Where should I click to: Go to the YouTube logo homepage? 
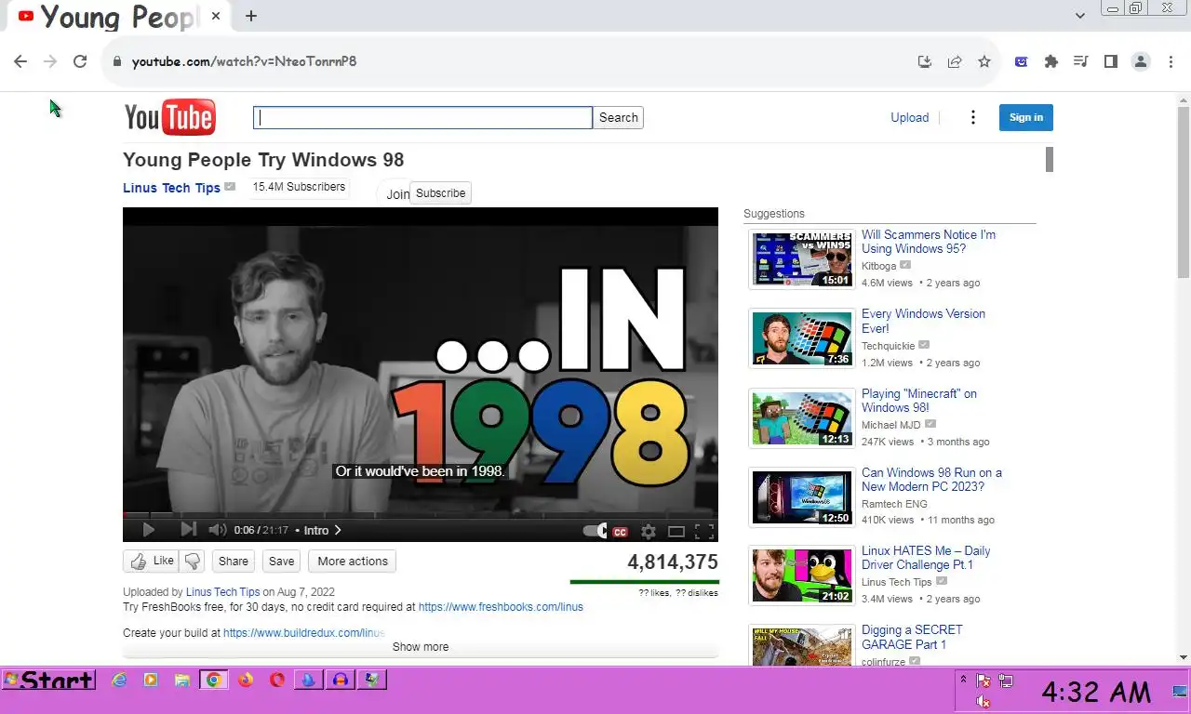pyautogui.click(x=170, y=117)
